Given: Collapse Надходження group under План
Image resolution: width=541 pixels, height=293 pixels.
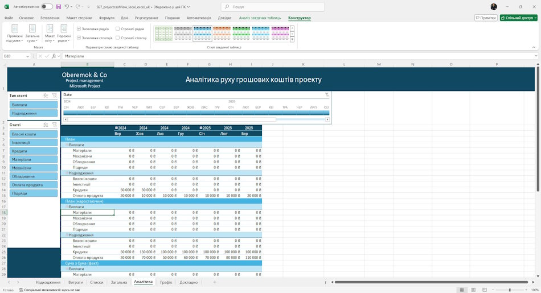Looking at the screenshot, I should (x=67, y=173).
